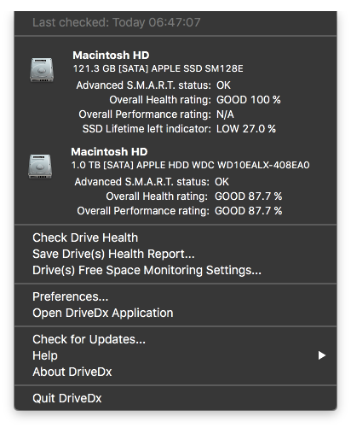Open the Help menu item
The height and width of the screenshot is (428, 351).
[175, 355]
